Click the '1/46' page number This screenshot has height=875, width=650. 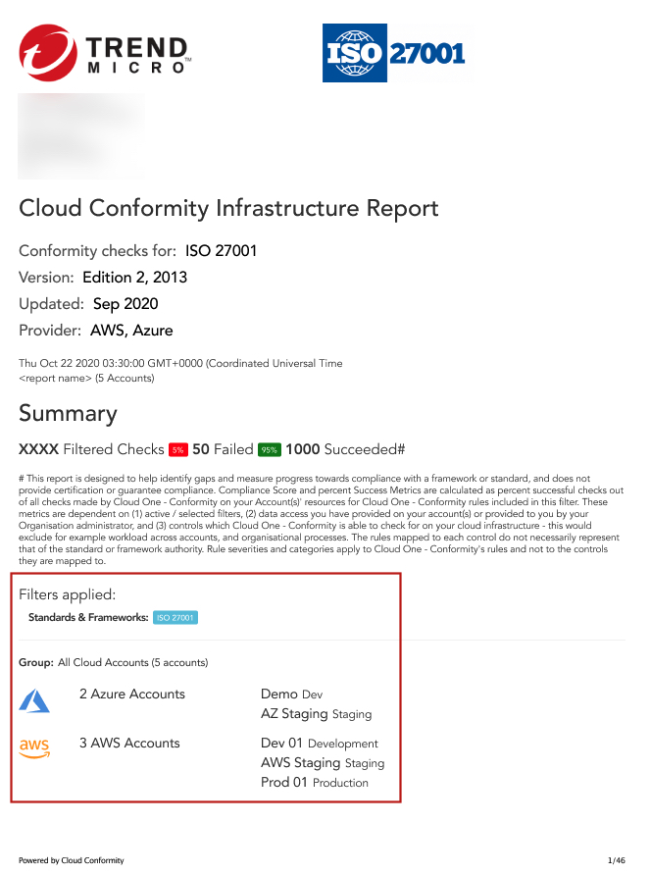[617, 860]
